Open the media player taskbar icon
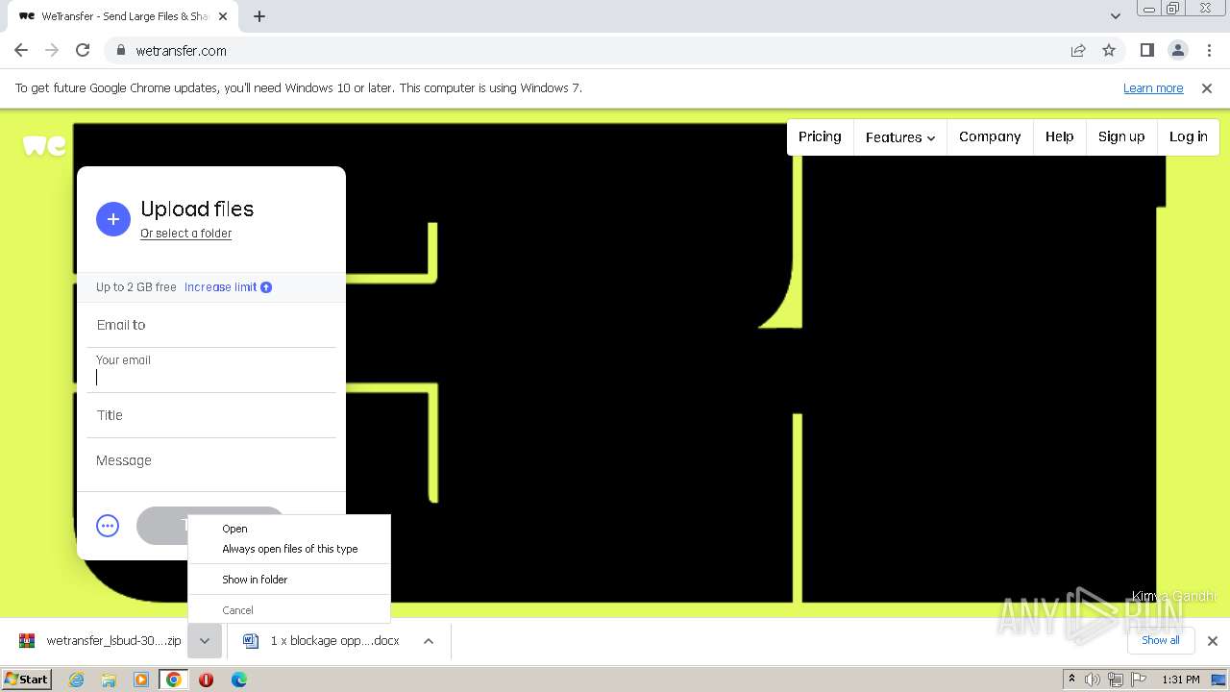The image size is (1230, 692). tap(141, 680)
